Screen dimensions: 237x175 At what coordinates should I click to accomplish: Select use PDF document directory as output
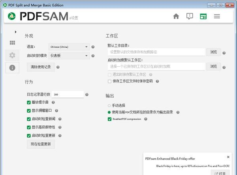tap(109, 112)
